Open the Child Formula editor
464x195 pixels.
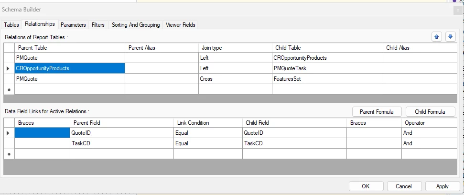tap(430, 111)
